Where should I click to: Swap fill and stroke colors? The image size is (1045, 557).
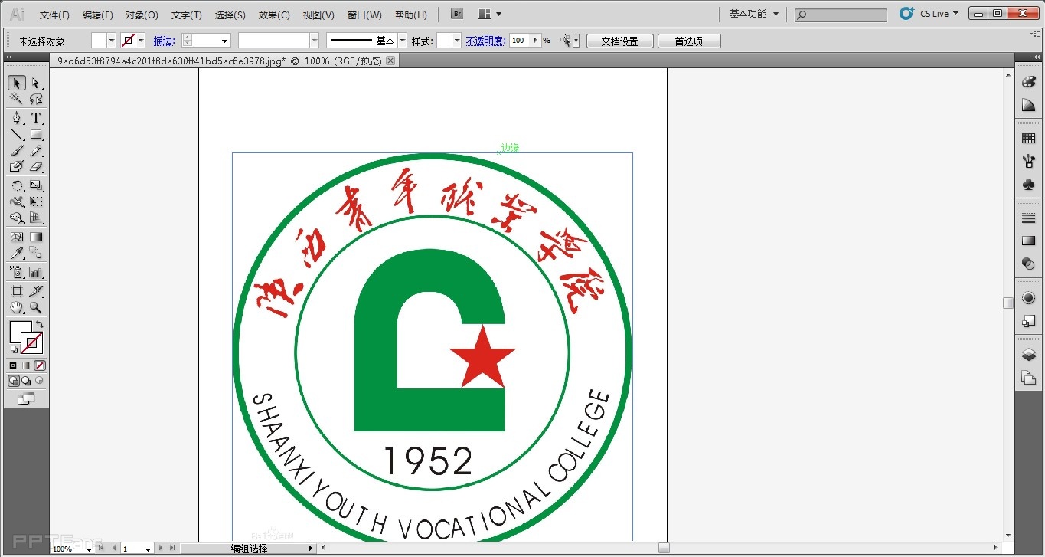pos(40,325)
